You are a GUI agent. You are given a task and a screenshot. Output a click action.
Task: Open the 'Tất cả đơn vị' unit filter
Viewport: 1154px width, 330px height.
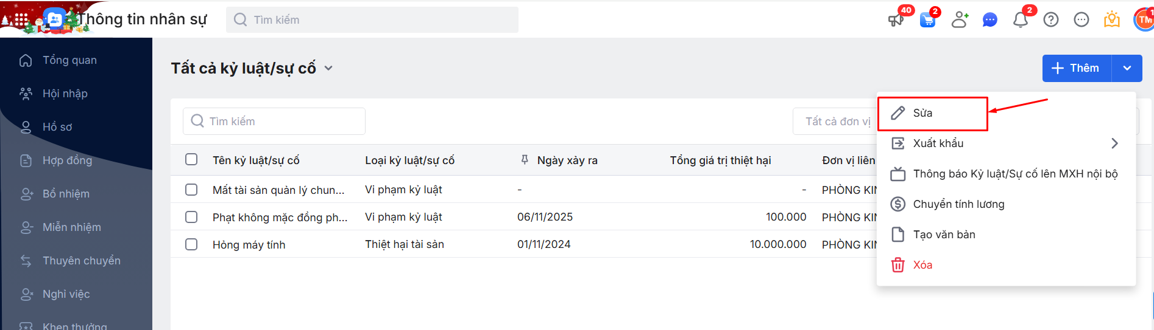[x=835, y=122]
